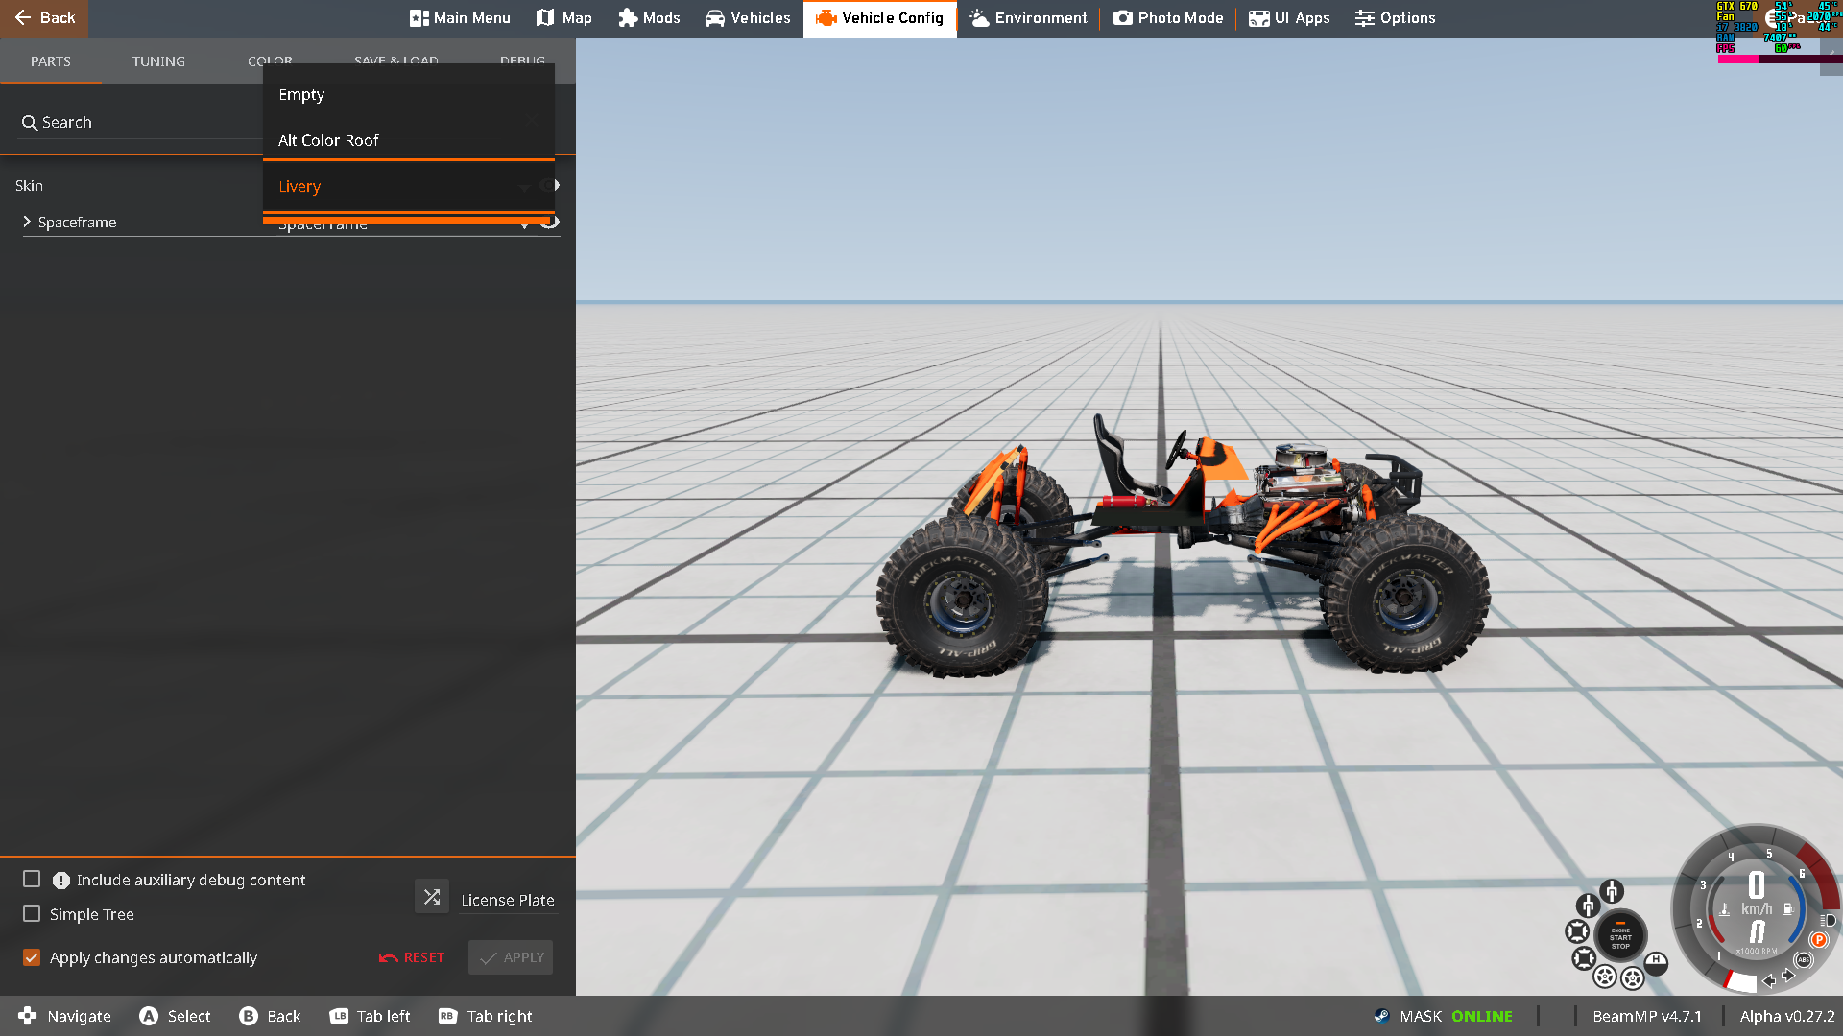The height and width of the screenshot is (1036, 1843).
Task: Choose Empty in the skin dropdown
Action: coord(408,94)
